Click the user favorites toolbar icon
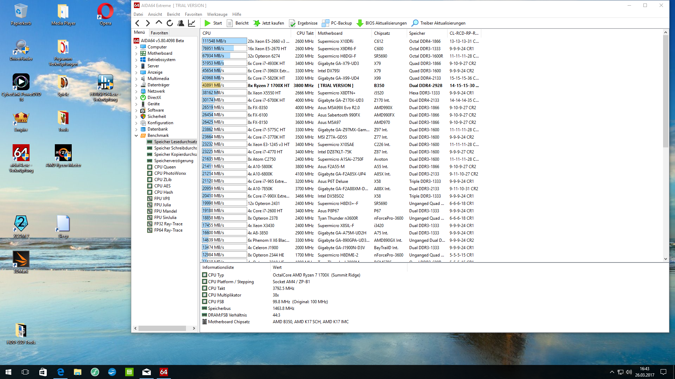675x379 pixels. tap(181, 23)
